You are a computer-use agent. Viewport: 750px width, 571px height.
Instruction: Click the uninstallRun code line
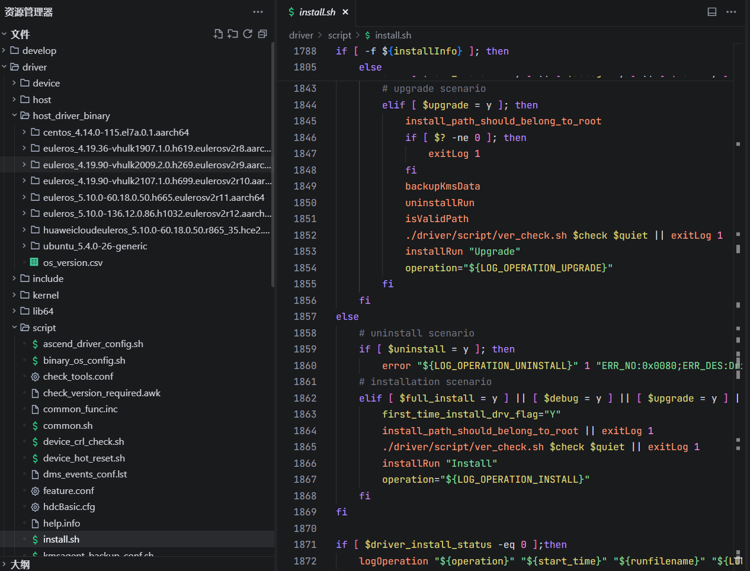(440, 203)
